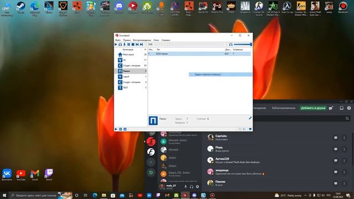Image resolution: width=354 pixels, height=199 pixels.
Task: Select the 'vk' category with V icon
Action: [x=131, y=60]
